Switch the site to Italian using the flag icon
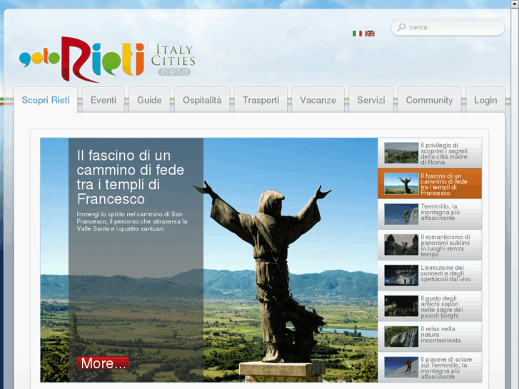The width and height of the screenshot is (519, 389). click(357, 34)
